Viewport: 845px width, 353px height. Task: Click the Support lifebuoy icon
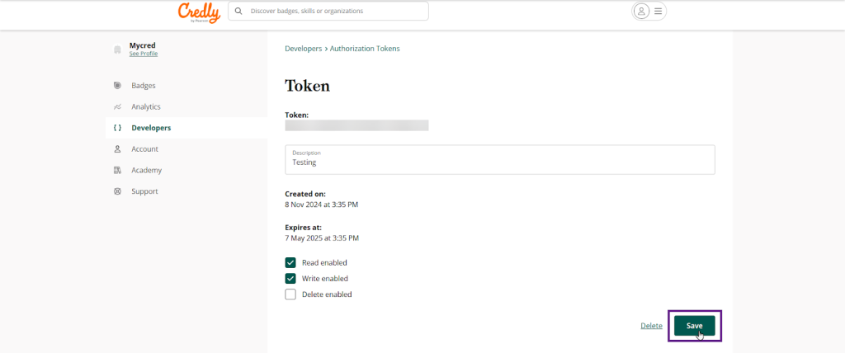pos(117,191)
